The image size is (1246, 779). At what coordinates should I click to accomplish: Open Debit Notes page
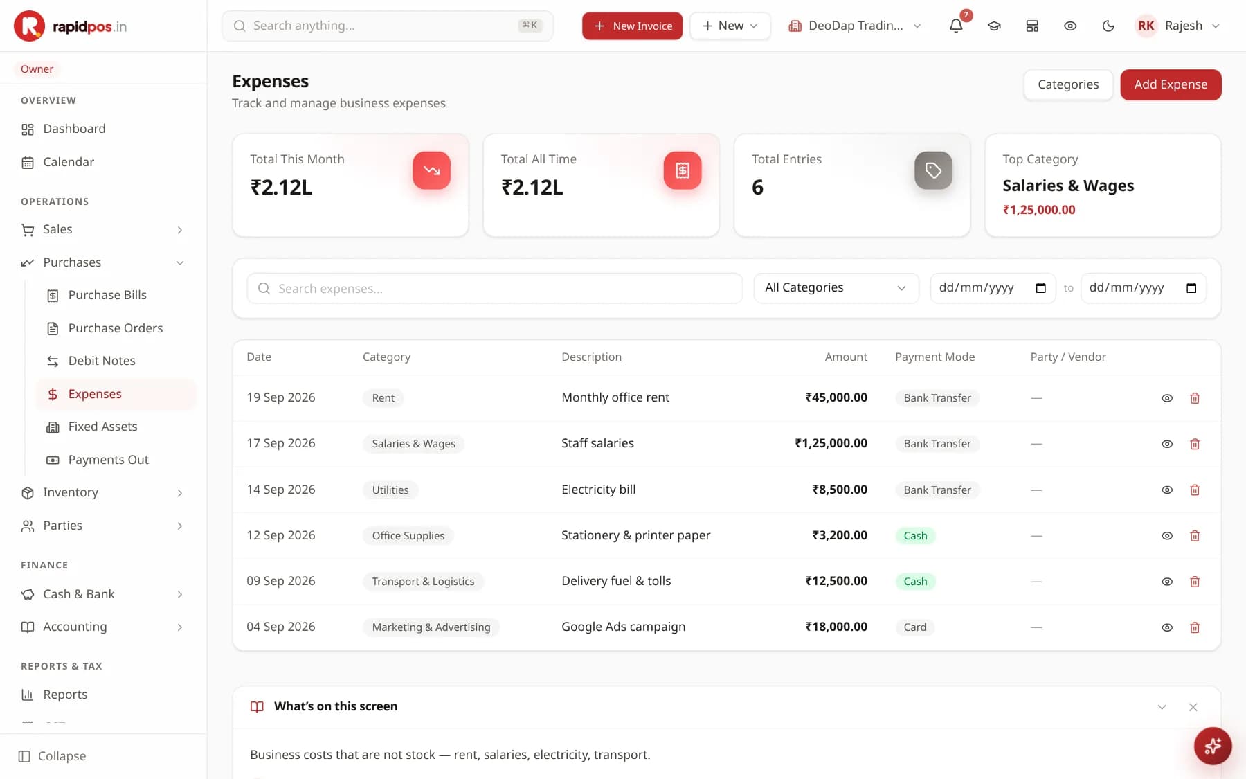[116, 361]
